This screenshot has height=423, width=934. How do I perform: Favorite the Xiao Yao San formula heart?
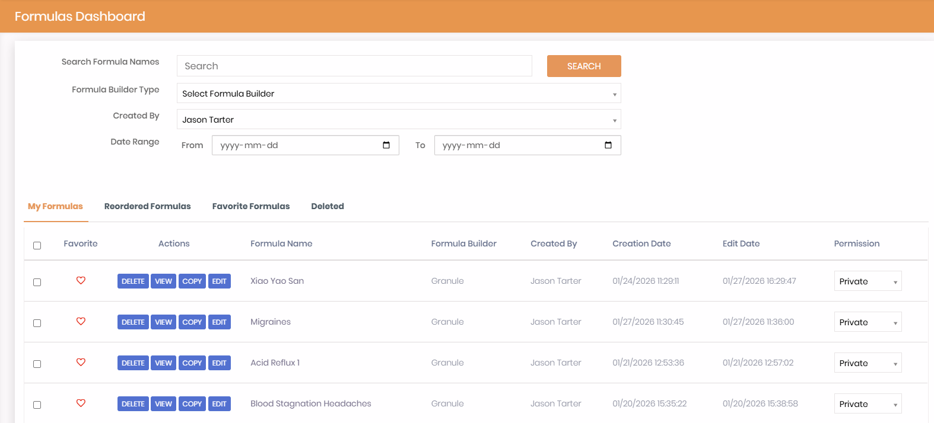pos(81,281)
